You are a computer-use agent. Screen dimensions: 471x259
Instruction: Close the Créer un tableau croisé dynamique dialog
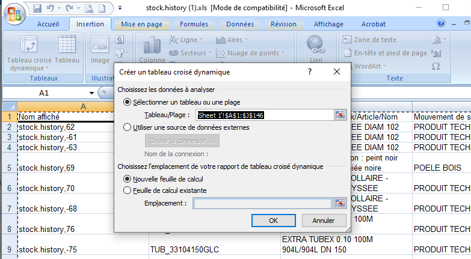337,72
